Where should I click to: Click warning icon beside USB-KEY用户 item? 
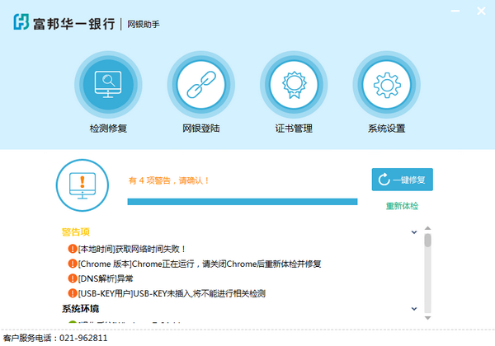tap(73, 293)
